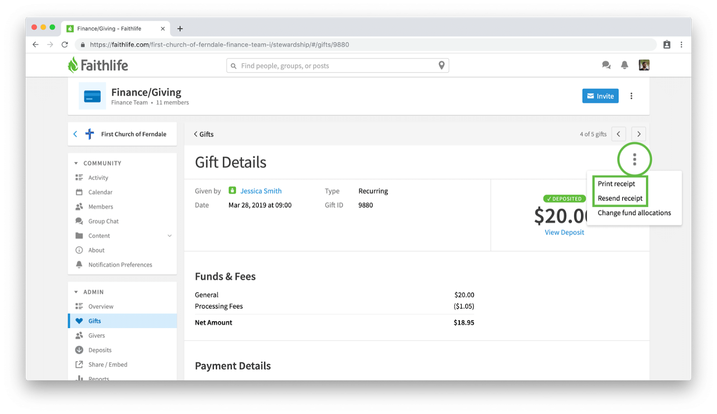The height and width of the screenshot is (414, 717).
Task: Open the Givers page
Action: pyautogui.click(x=96, y=335)
